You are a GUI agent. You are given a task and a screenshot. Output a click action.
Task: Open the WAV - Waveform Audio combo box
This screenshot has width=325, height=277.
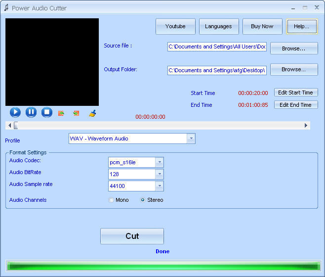[132, 138]
